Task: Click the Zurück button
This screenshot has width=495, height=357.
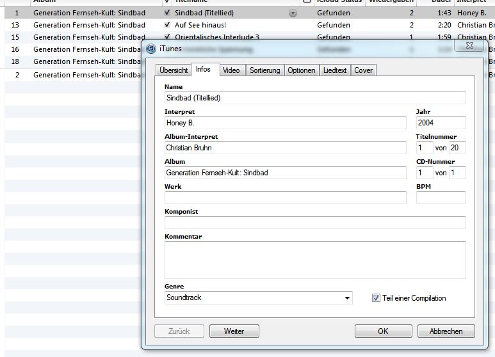Action: click(179, 331)
